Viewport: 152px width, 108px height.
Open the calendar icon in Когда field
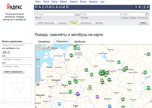click(146, 14)
